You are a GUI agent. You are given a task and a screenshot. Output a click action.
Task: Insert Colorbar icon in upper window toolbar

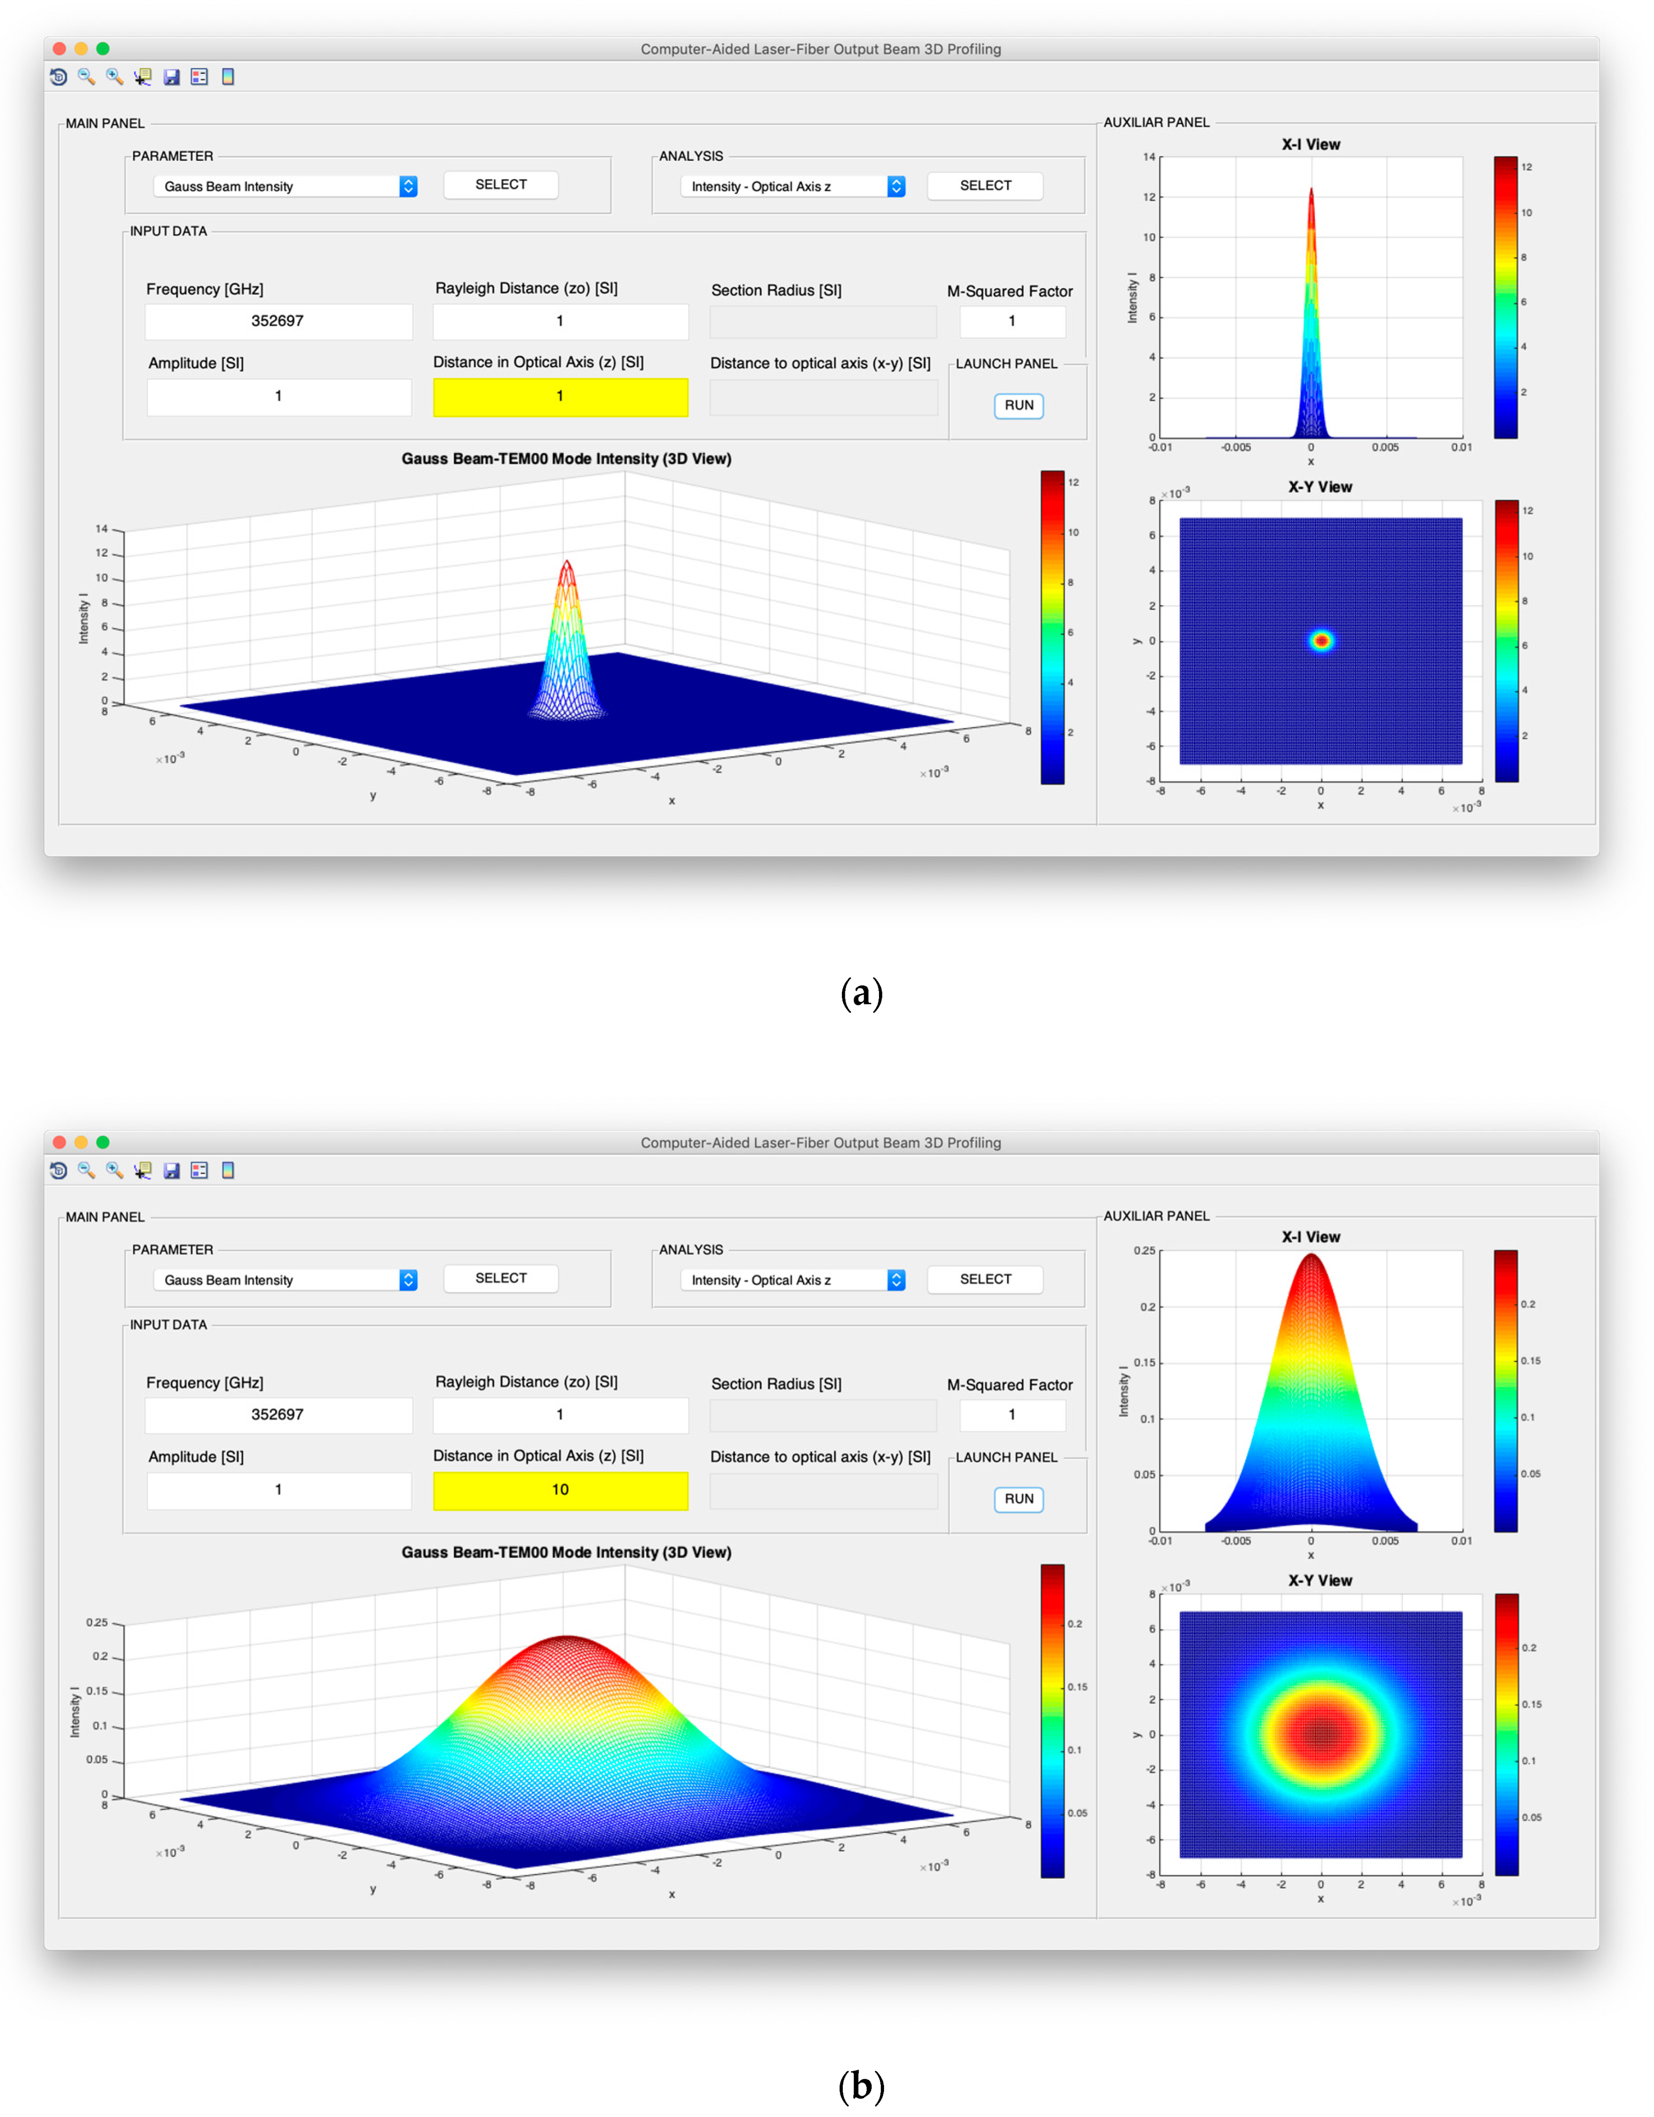227,76
